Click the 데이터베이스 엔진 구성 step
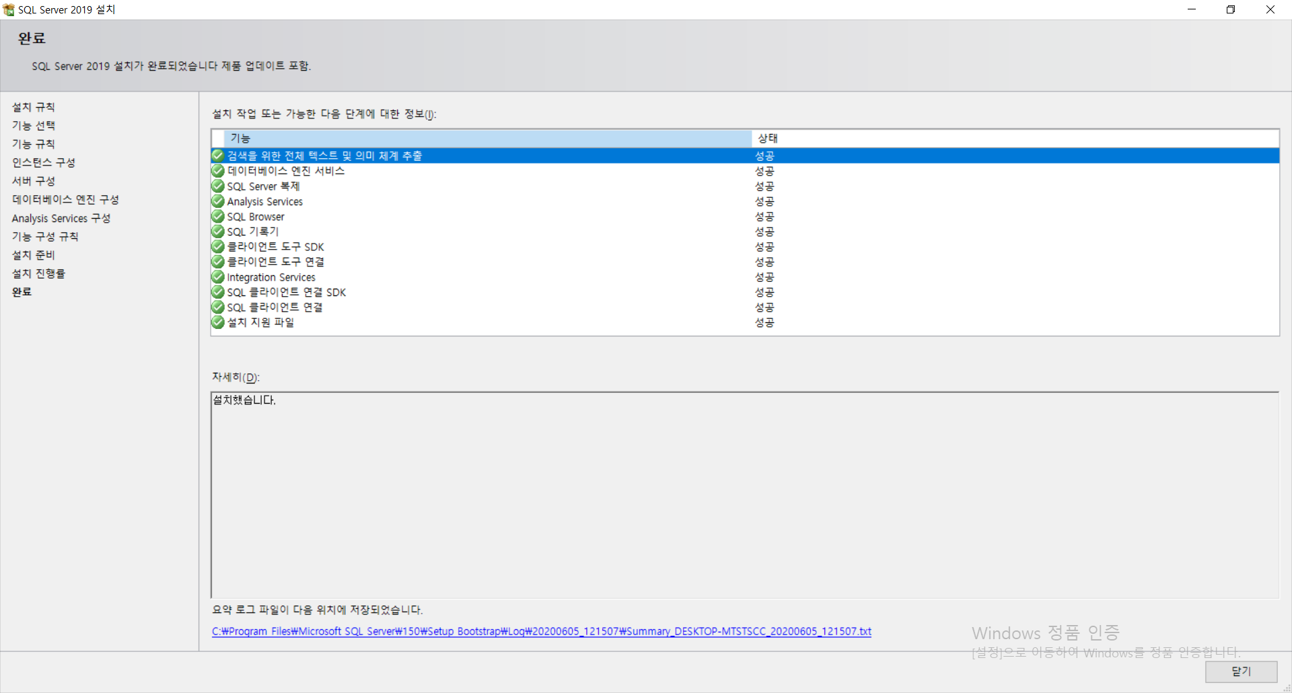1292x693 pixels. point(65,199)
